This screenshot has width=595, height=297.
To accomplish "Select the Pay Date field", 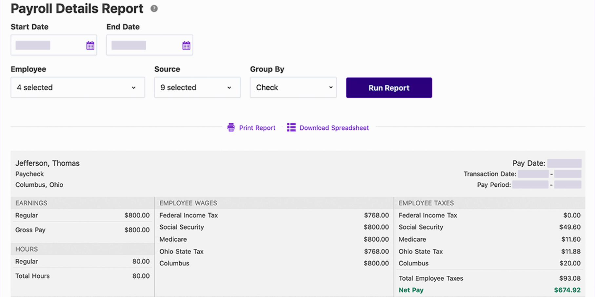I will [564, 163].
